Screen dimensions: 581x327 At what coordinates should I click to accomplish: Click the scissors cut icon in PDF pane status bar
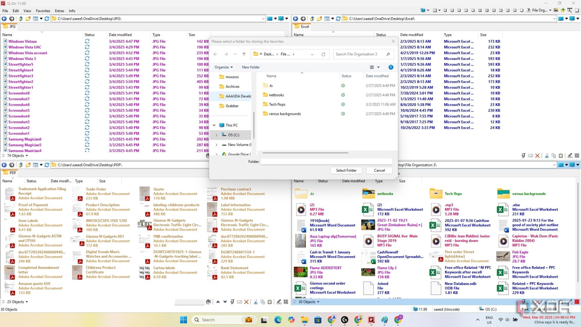(x=256, y=302)
